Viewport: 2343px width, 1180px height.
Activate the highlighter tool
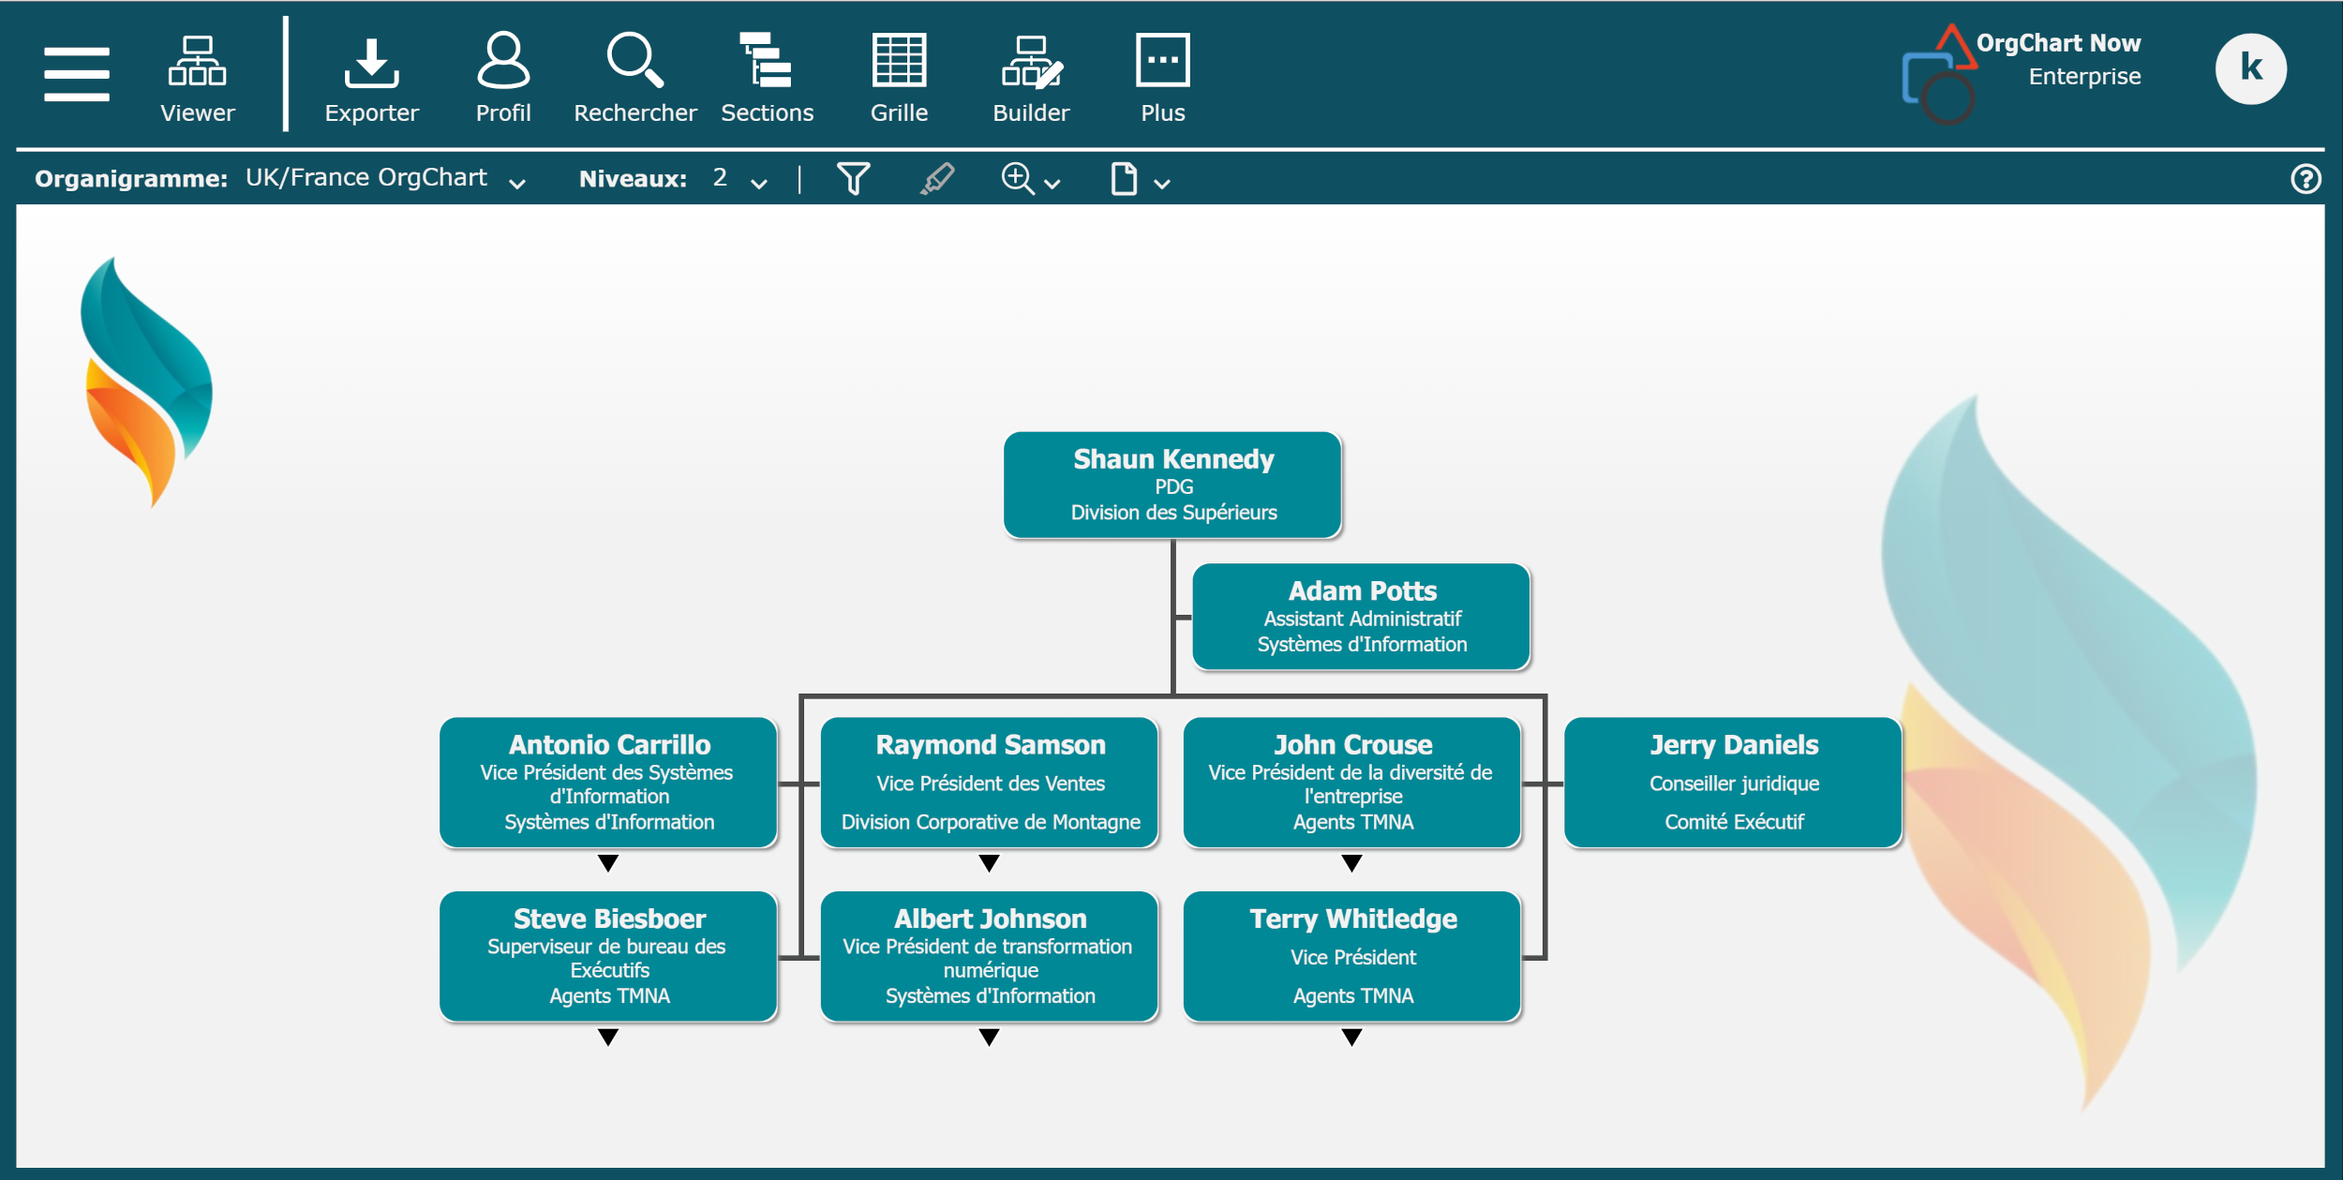click(937, 178)
